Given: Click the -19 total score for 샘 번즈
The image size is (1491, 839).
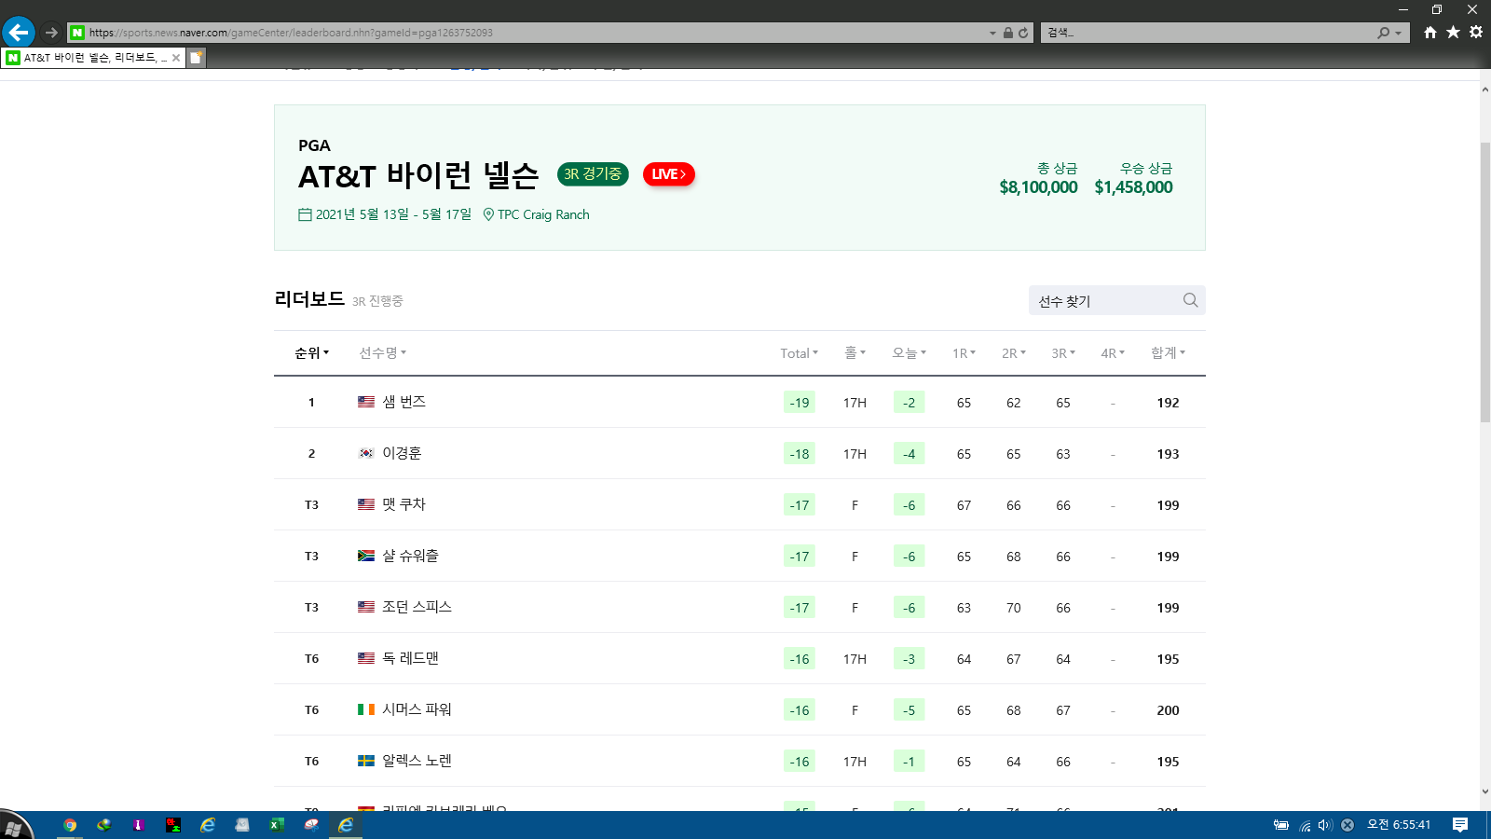Looking at the screenshot, I should tap(800, 403).
